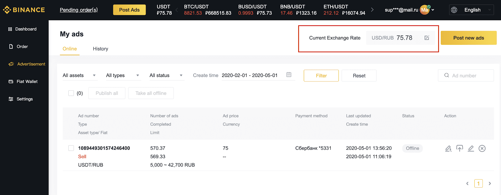
Task: Toggle the select all ads checkbox
Action: (x=71, y=93)
